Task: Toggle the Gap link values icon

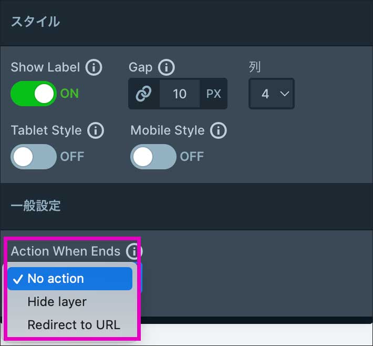Action: (143, 94)
